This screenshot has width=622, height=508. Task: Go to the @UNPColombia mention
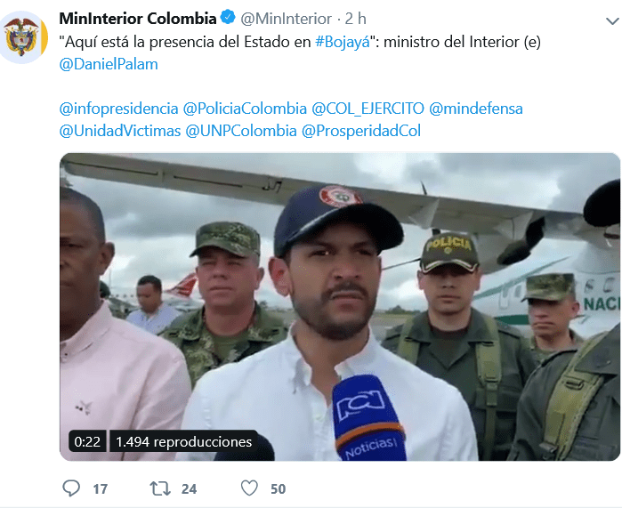tap(241, 131)
